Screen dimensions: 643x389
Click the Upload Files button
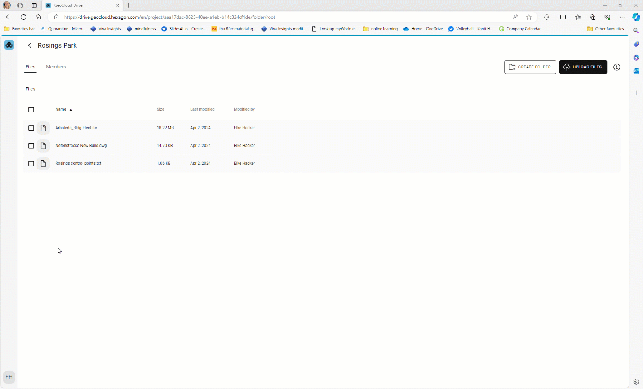coord(583,67)
